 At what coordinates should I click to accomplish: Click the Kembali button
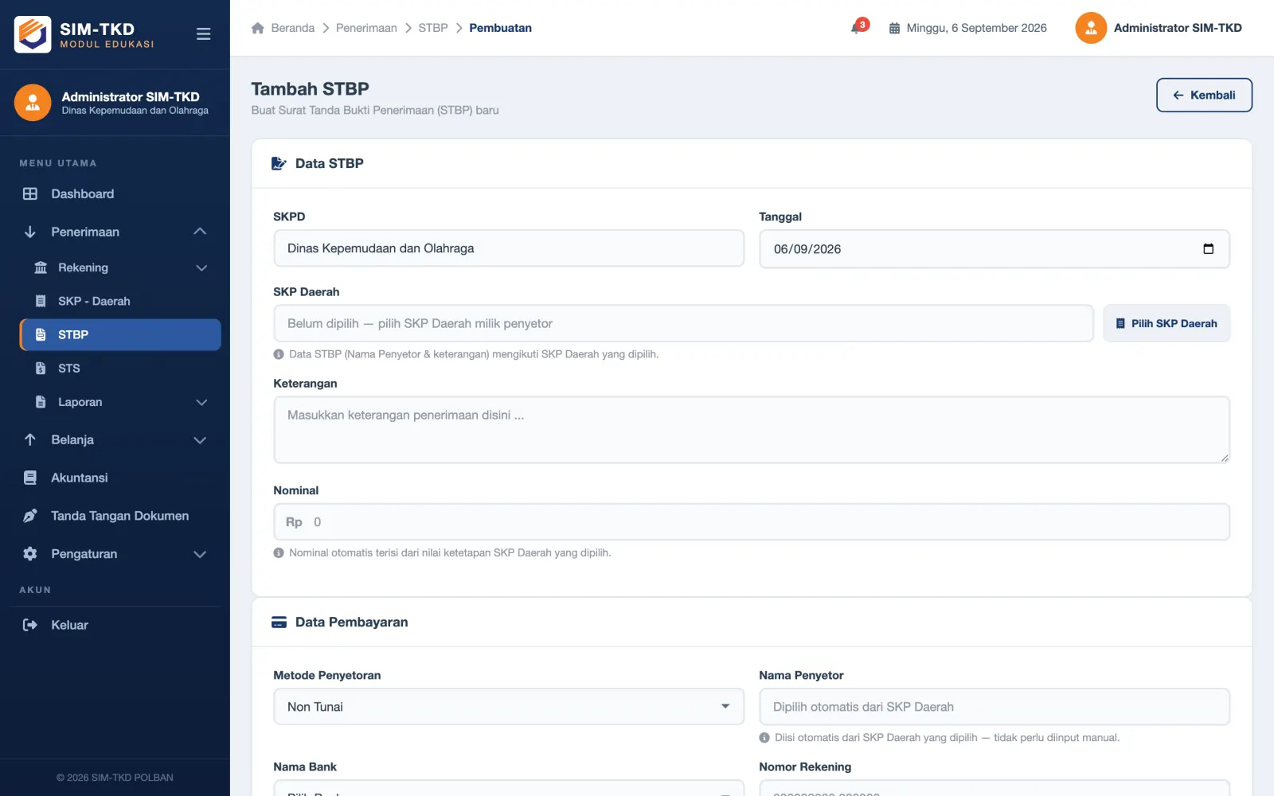1204,95
